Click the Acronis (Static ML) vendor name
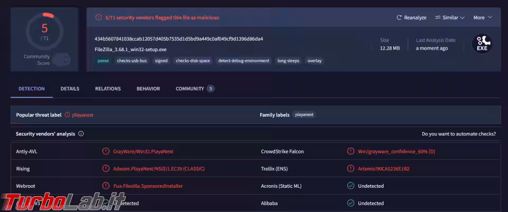 coord(281,186)
